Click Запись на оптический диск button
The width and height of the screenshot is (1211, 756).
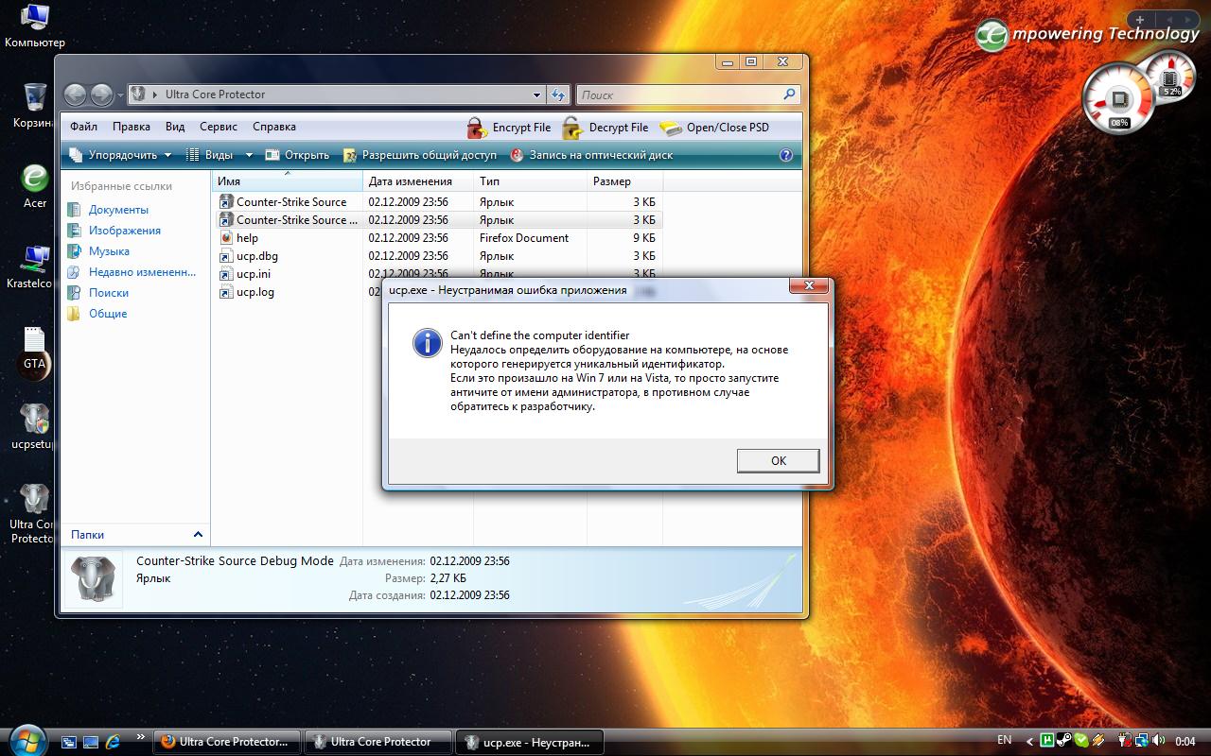(591, 155)
